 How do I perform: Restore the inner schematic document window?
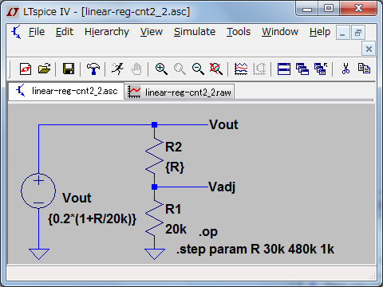coord(358,33)
